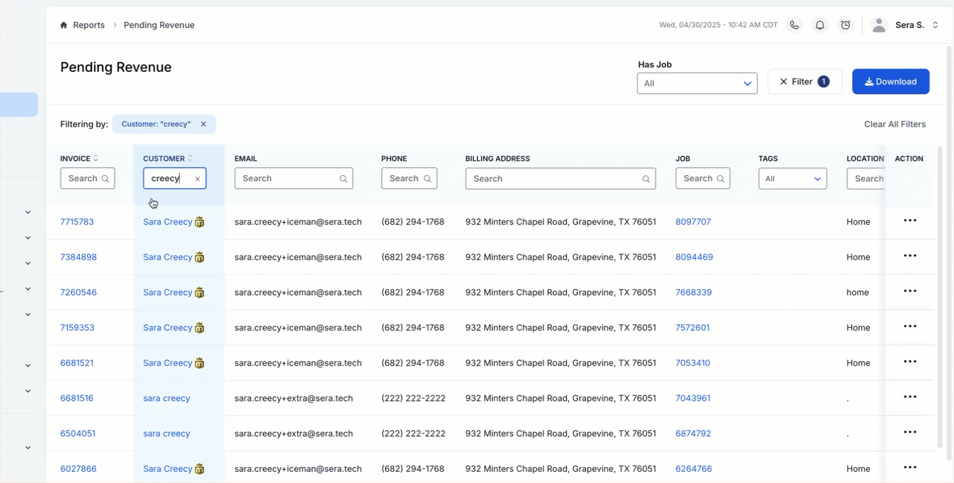
Task: Focus the Billing Address search field
Action: 560,178
